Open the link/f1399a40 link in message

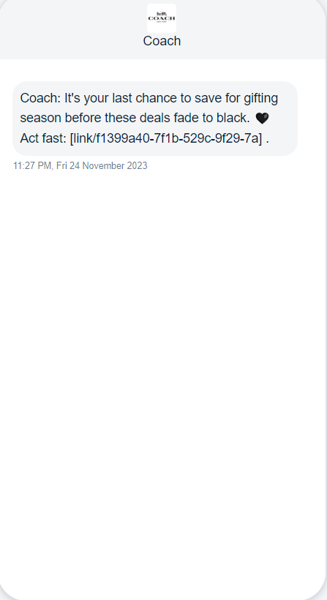click(166, 138)
